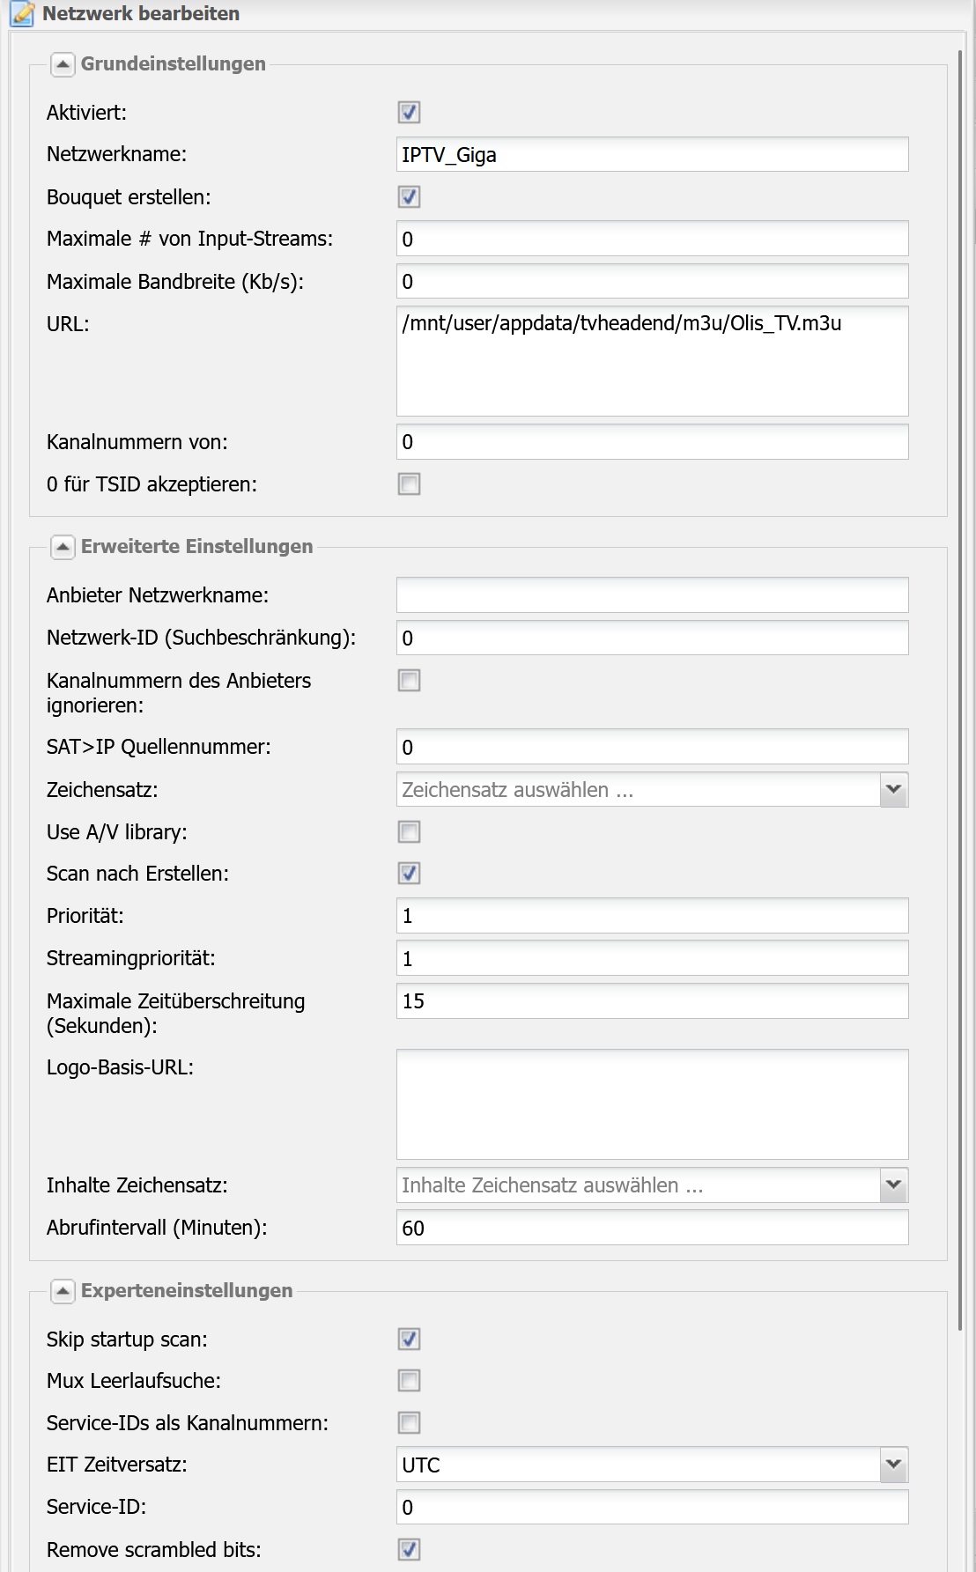Click the Netzwerk bearbeiten edit icon
Screen dimensions: 976x1572
coord(22,14)
